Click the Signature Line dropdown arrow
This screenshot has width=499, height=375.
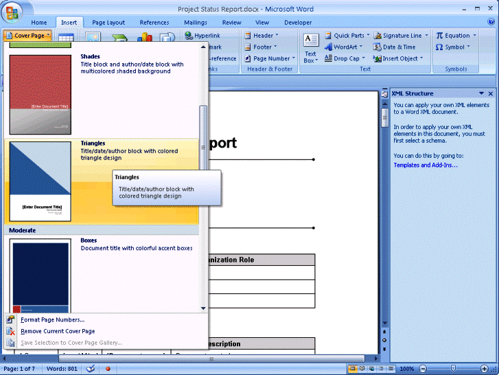pyautogui.click(x=426, y=35)
